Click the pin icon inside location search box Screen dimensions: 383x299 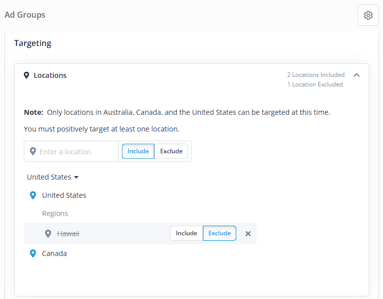click(x=33, y=151)
